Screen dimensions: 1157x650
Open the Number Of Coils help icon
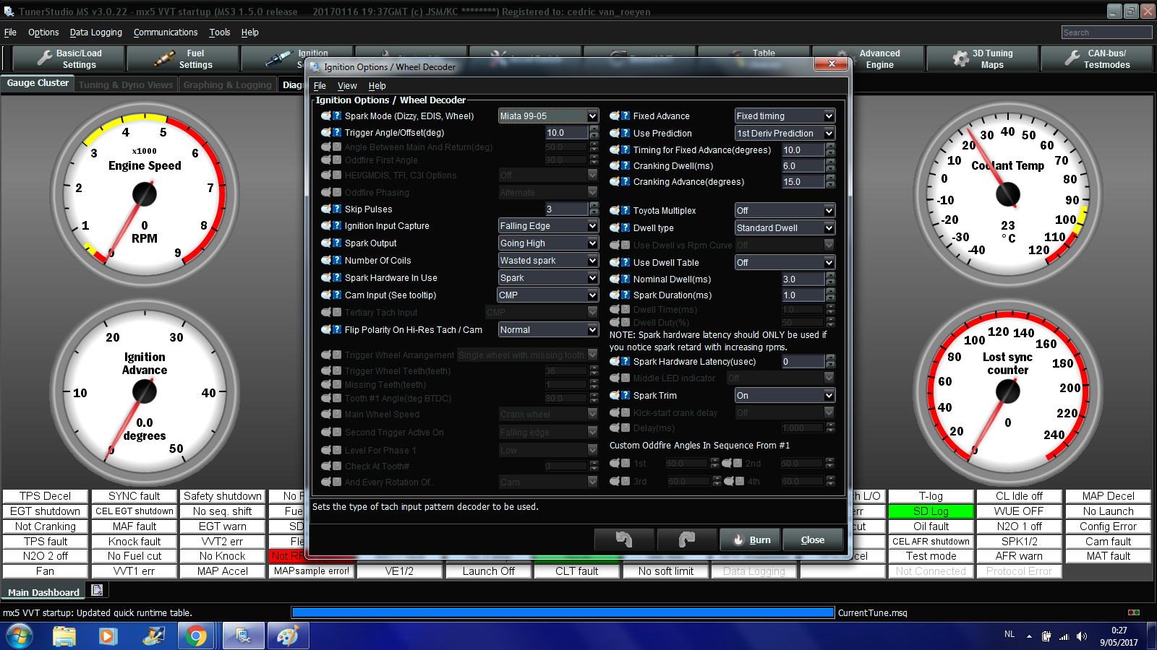337,260
